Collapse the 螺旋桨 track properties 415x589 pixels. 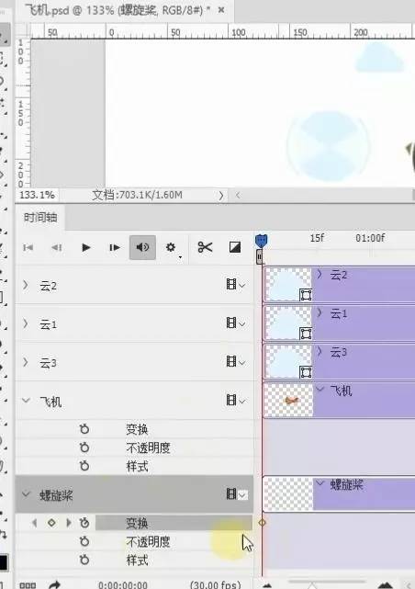26,494
